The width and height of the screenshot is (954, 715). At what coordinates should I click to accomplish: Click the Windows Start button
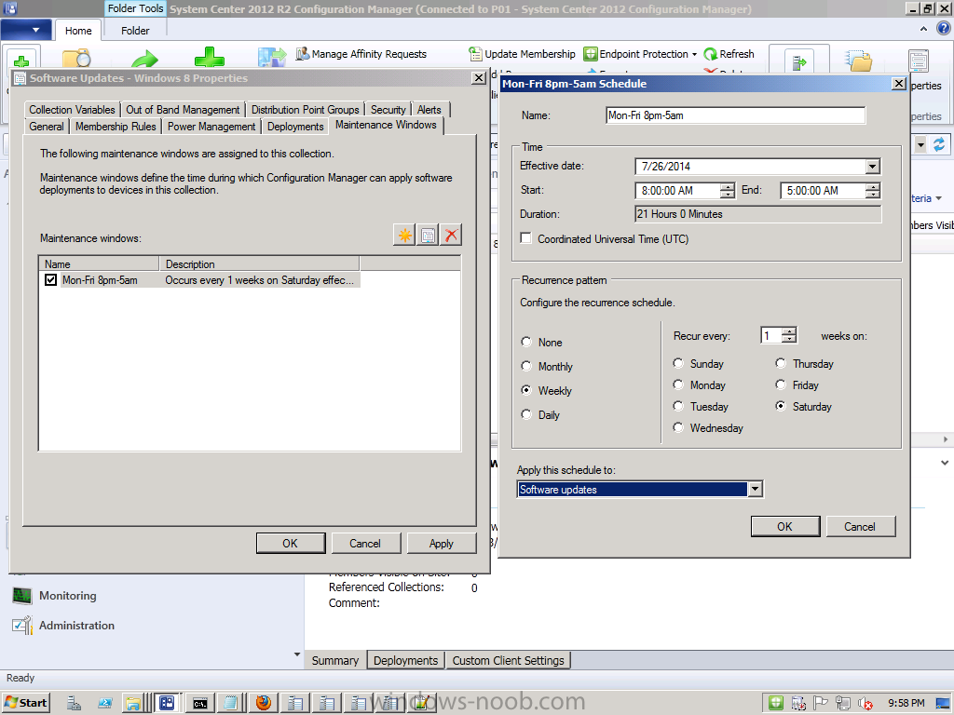click(x=25, y=704)
